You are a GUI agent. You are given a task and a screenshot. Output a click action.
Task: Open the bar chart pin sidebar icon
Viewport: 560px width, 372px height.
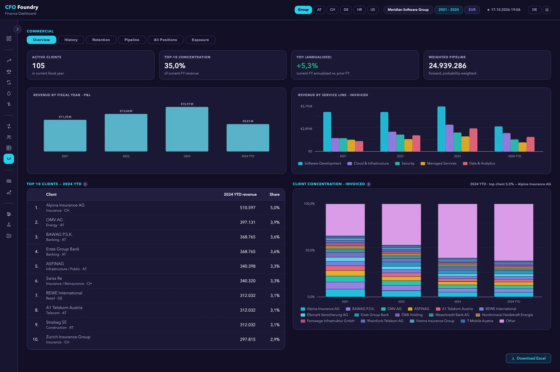coord(9,225)
